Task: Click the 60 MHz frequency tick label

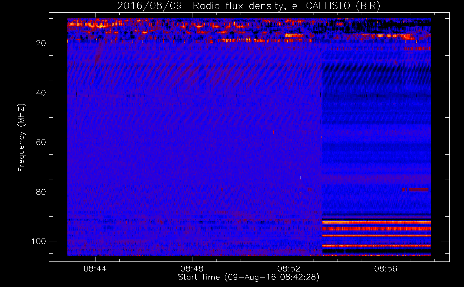Action: coord(41,142)
